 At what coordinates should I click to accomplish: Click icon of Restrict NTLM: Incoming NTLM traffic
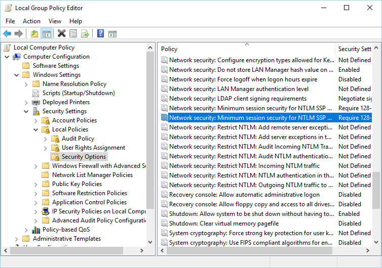pos(165,166)
